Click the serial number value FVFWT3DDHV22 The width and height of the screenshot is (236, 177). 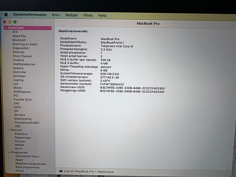click(112, 84)
